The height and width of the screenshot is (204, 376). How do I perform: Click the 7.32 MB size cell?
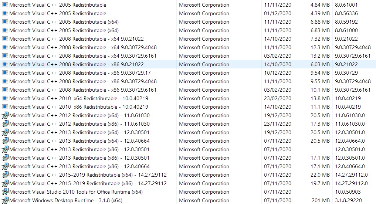(320, 39)
